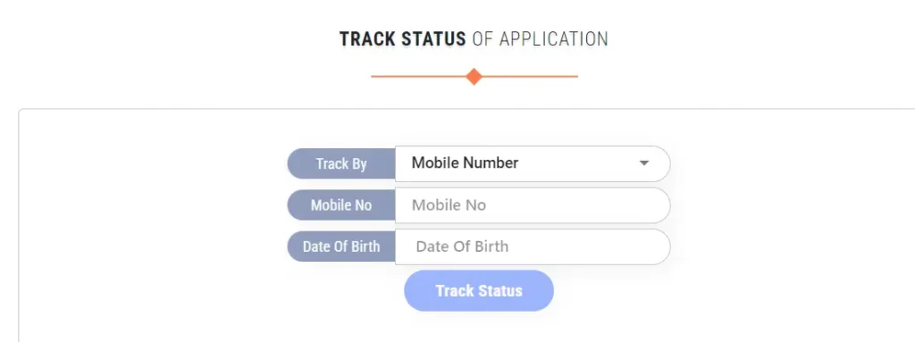Click orange line right of diamond
915x342 pixels.
[x=530, y=77]
